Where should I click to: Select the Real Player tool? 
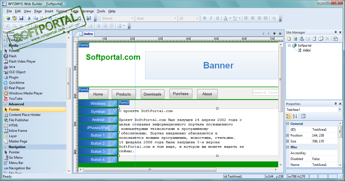click(17, 88)
